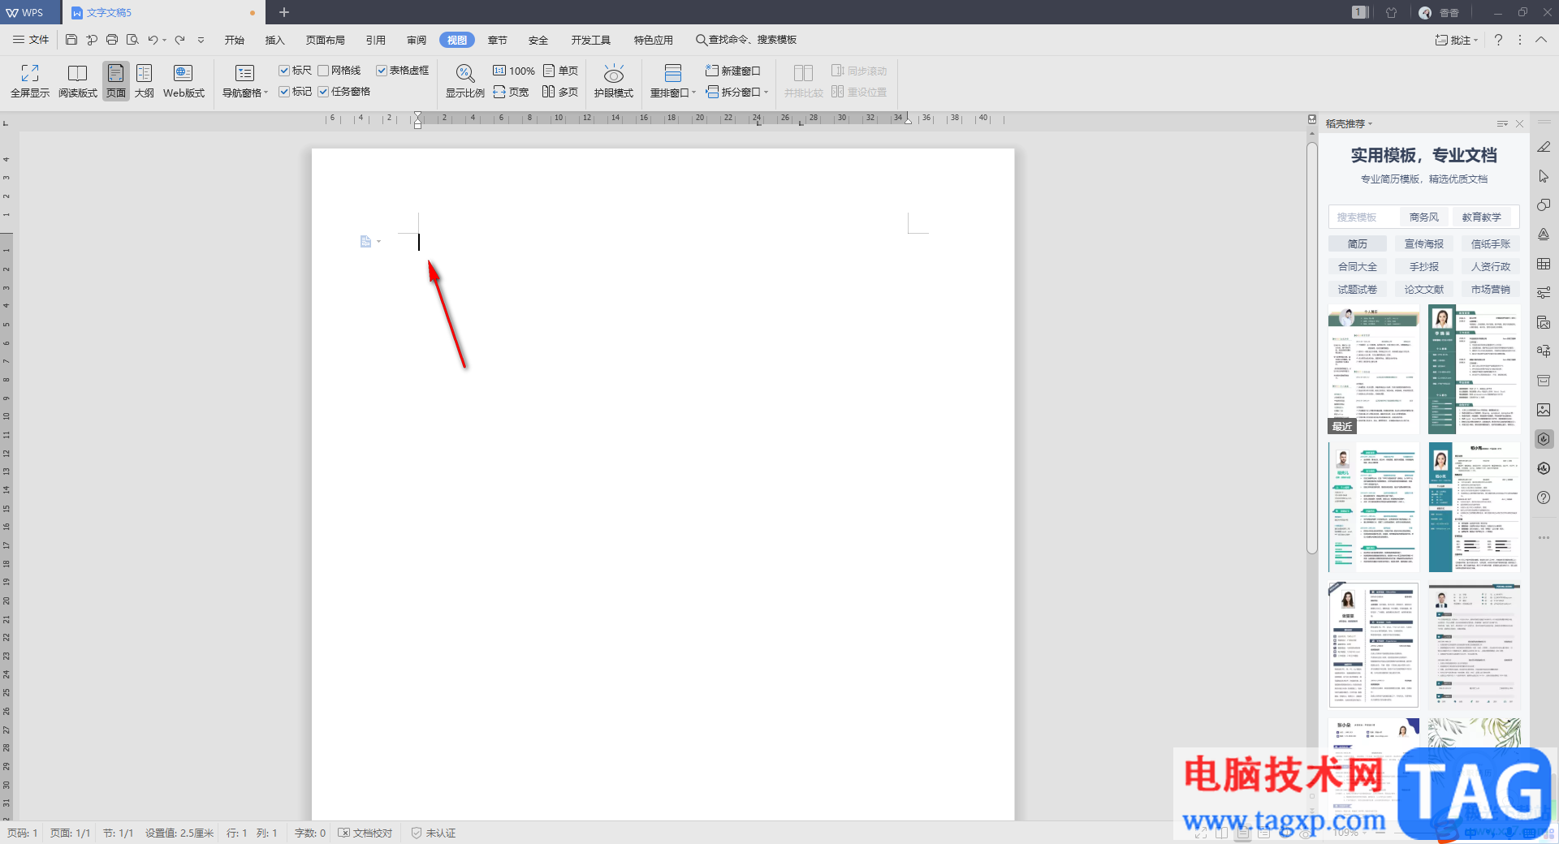This screenshot has height=844, width=1559.
Task: Click the first indent marker on ruler
Action: 417,115
